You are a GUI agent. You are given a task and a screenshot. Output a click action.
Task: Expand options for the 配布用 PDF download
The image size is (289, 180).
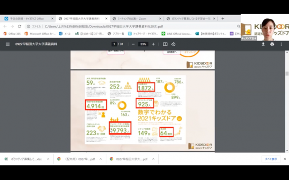pos(100,159)
